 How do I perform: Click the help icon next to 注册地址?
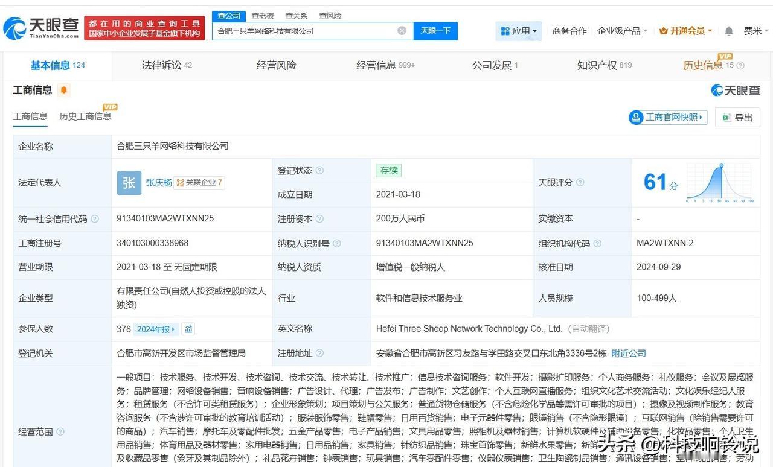click(x=319, y=353)
